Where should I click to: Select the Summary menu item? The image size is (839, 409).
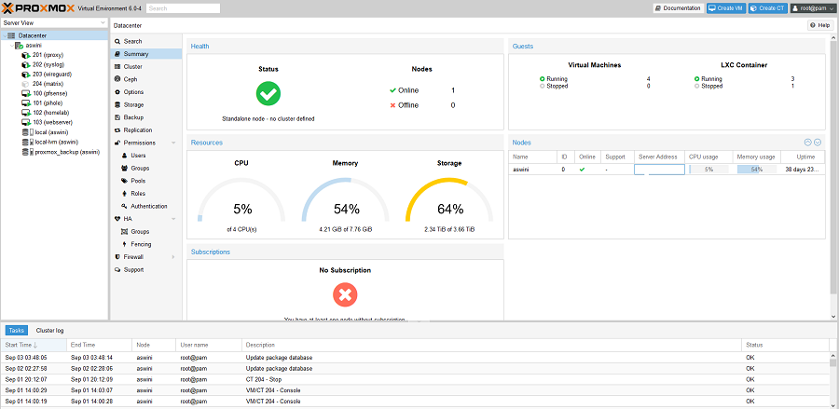coord(146,54)
